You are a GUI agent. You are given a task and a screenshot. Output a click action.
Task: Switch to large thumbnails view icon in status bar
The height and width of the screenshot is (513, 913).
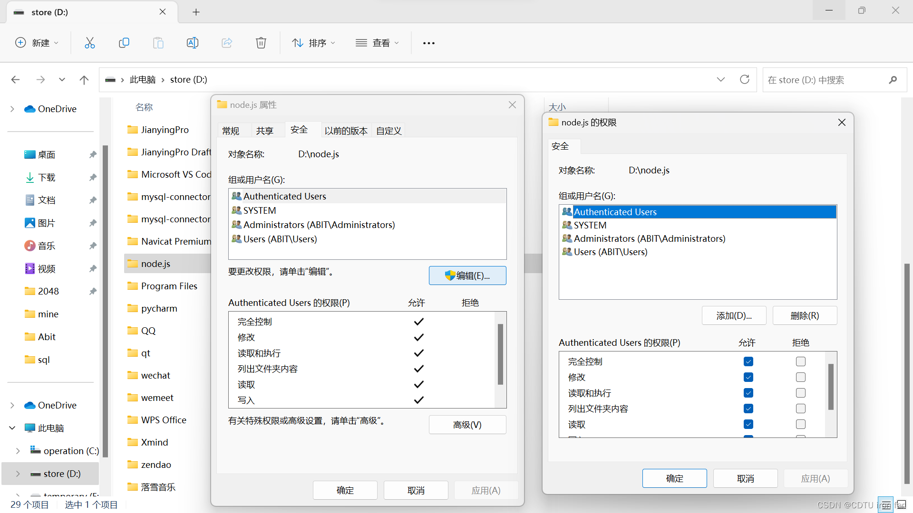tap(901, 505)
